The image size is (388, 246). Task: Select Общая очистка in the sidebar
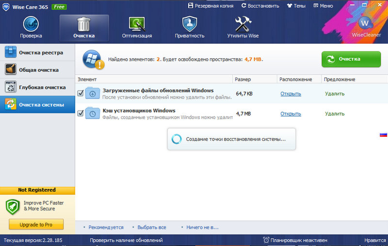[x=37, y=70]
